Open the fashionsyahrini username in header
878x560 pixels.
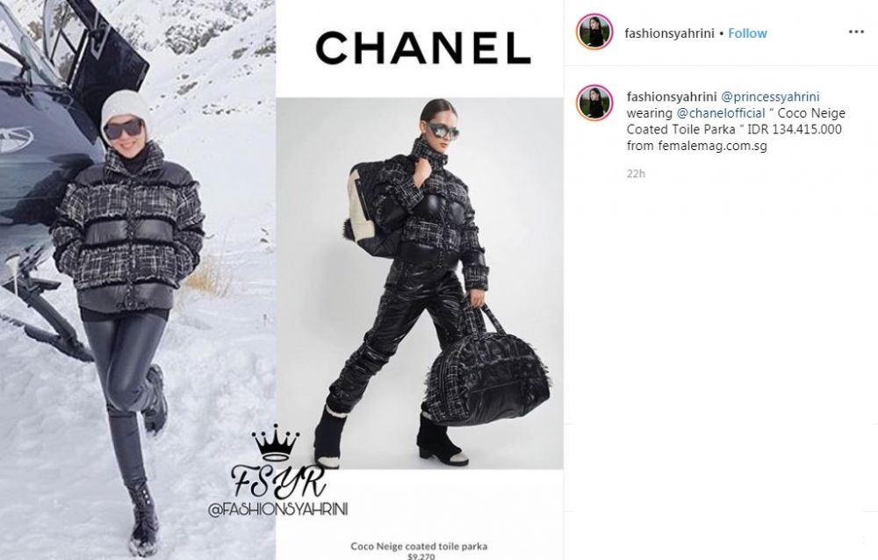coord(669,33)
